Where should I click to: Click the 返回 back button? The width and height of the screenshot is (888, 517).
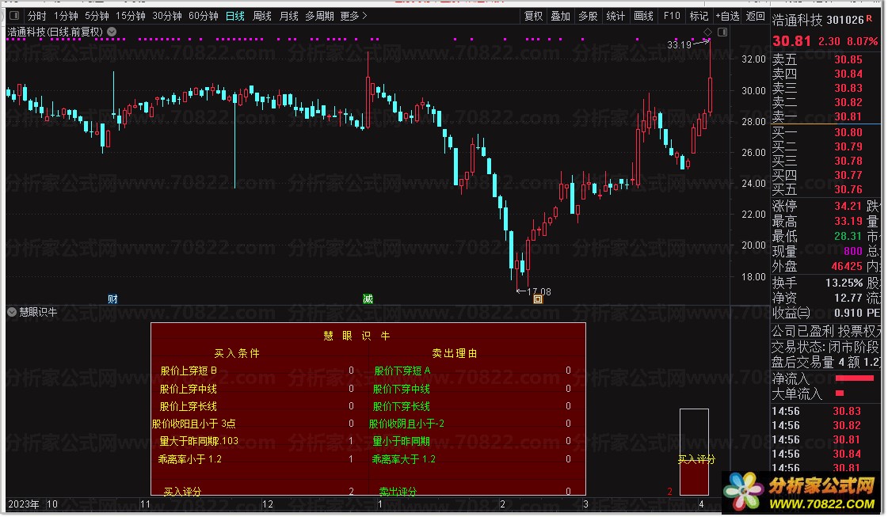756,16
